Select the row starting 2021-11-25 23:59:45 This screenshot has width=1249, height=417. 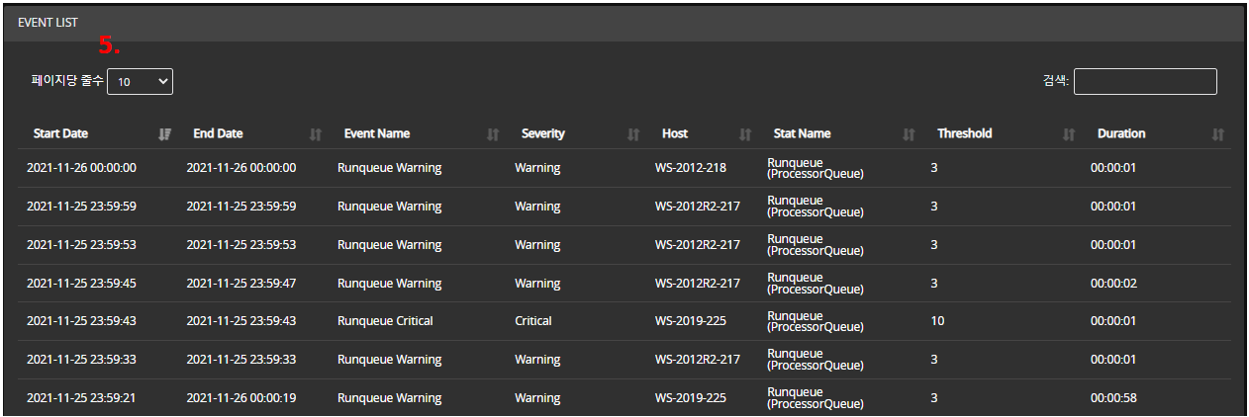point(81,284)
